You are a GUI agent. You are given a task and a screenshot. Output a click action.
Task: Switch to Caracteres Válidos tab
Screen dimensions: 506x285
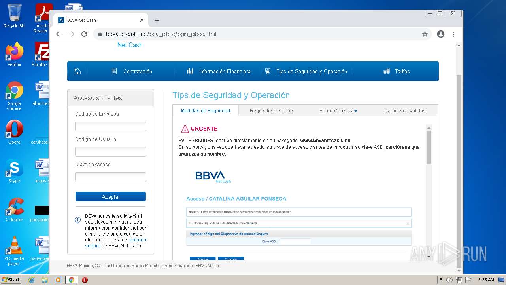click(405, 110)
